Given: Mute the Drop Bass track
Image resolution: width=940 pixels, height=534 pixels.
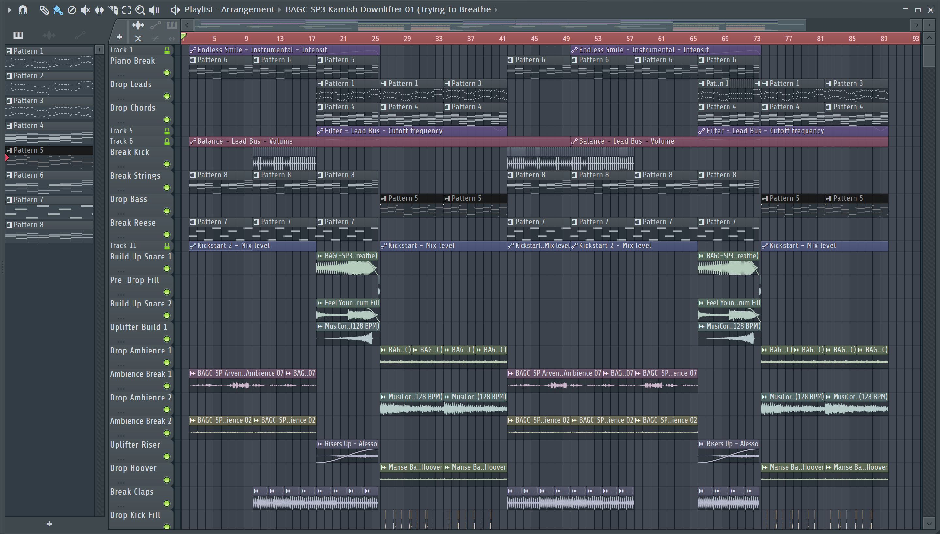Looking at the screenshot, I should point(167,211).
